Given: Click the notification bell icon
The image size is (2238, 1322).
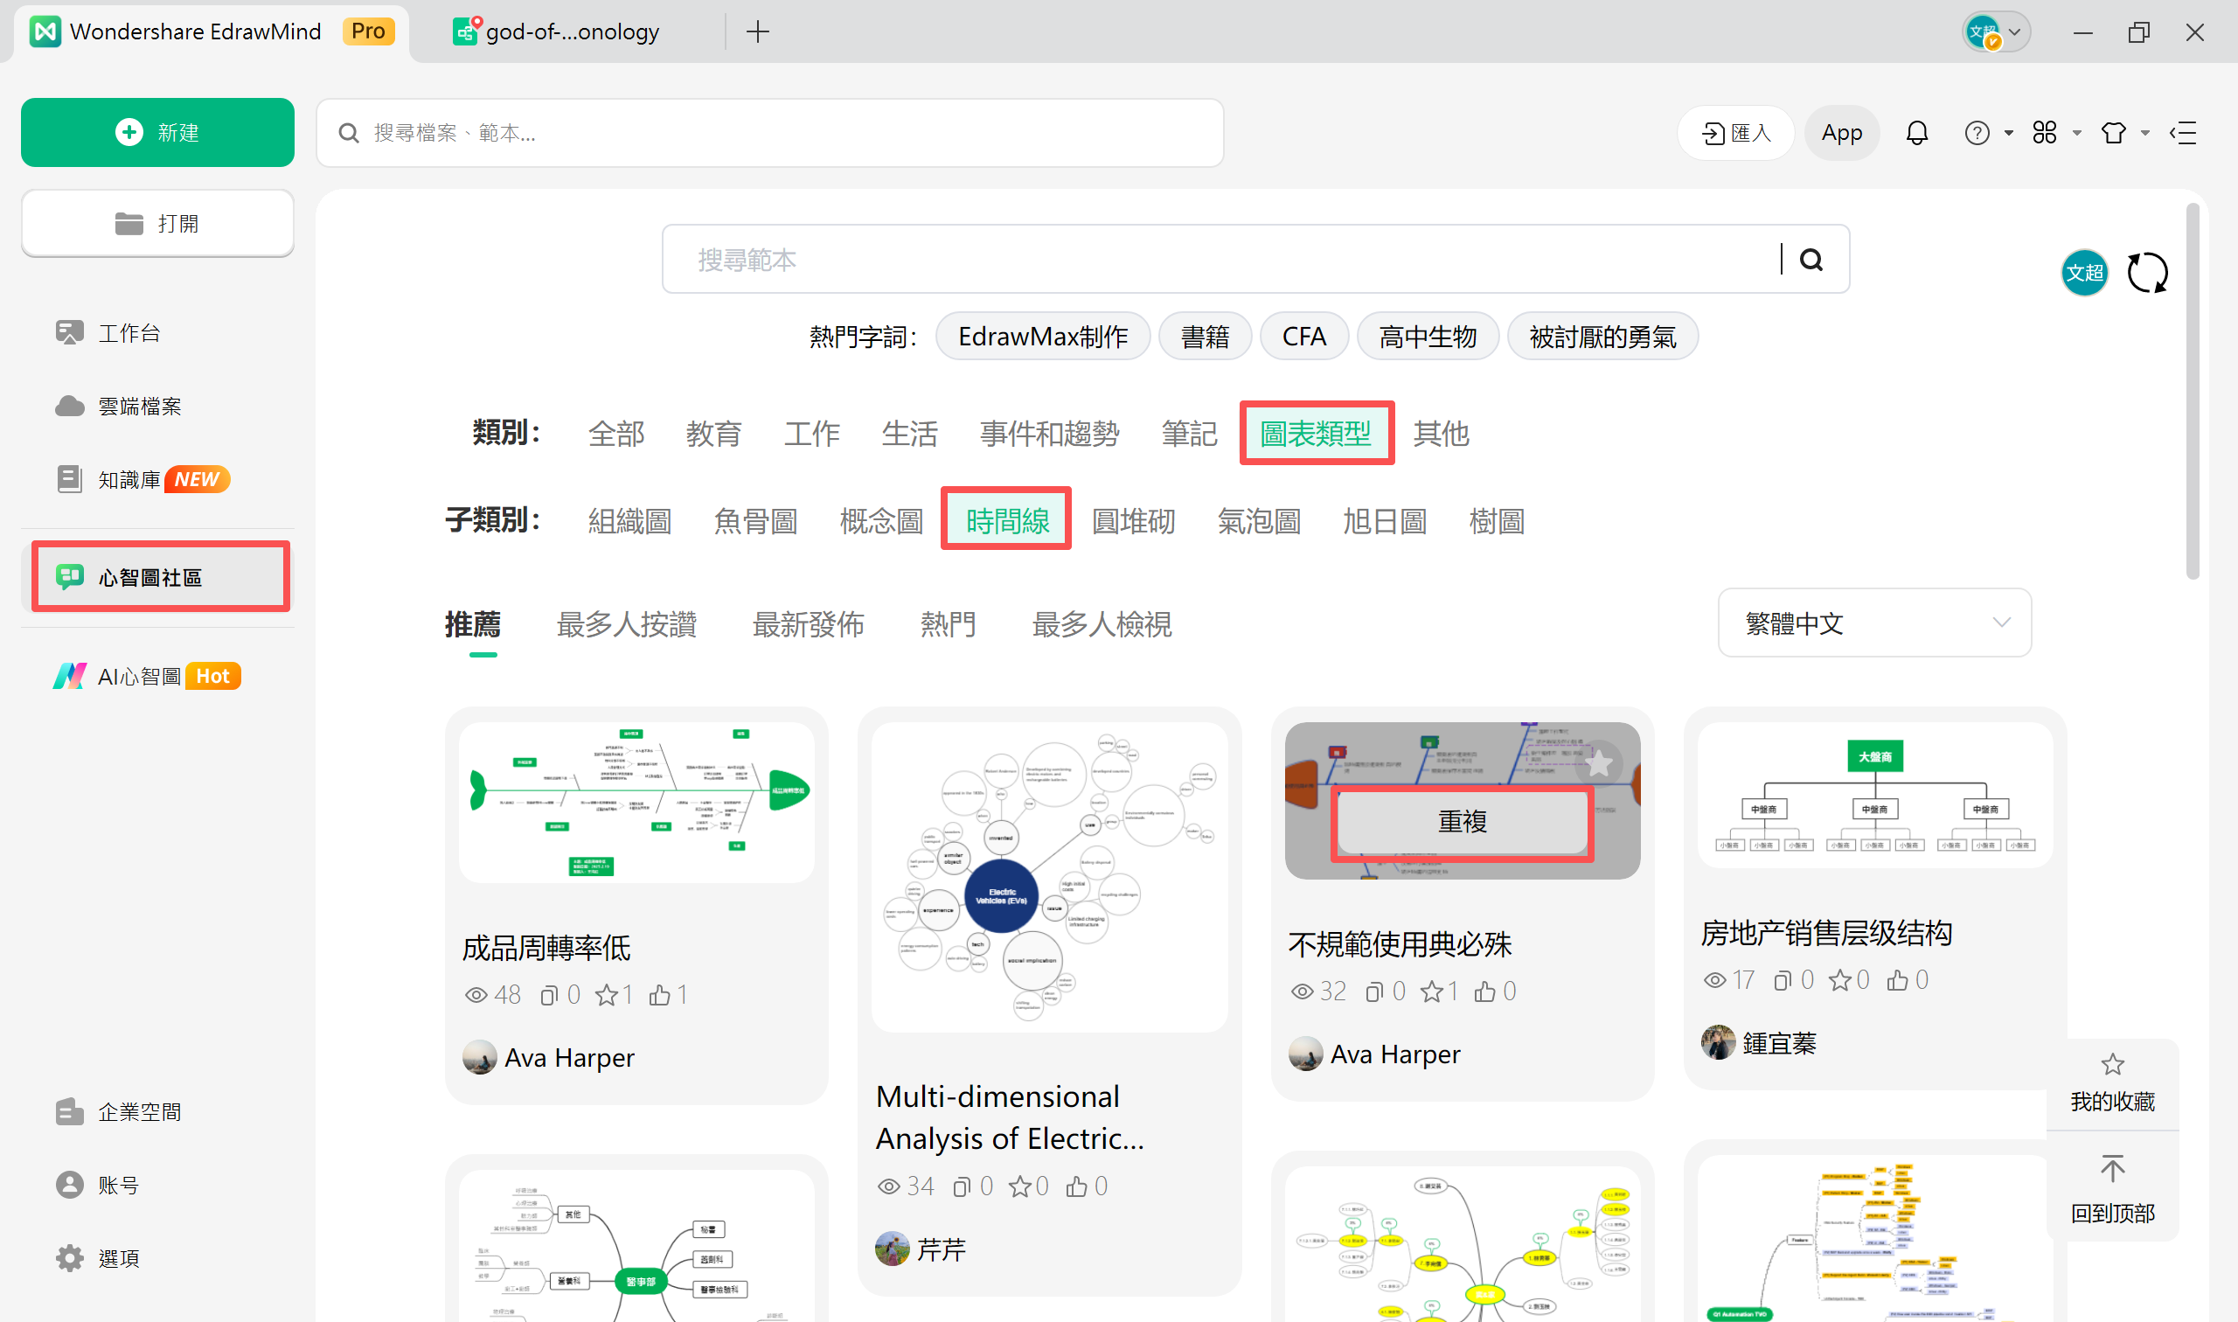Looking at the screenshot, I should [1916, 133].
